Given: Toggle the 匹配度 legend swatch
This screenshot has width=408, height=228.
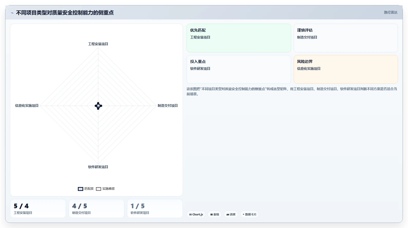Looking at the screenshot, I should [x=80, y=189].
